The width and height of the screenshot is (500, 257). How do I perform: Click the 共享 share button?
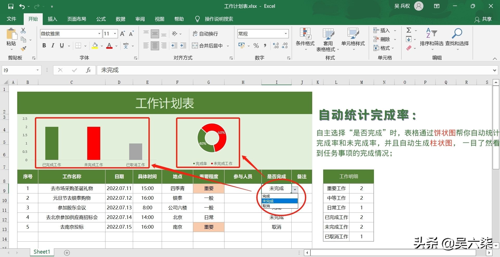click(483, 19)
